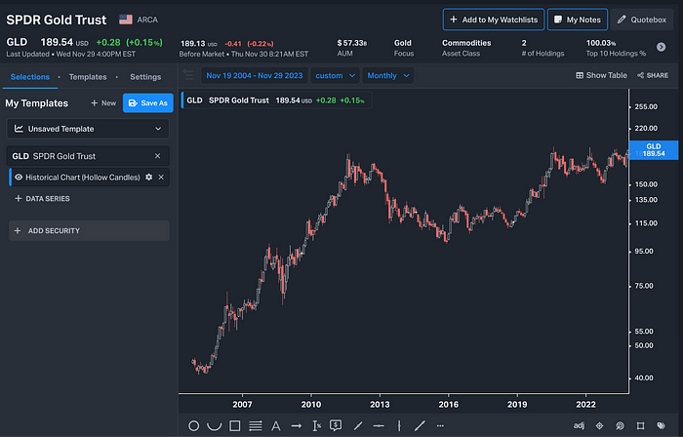Screen dimensions: 683x437
Task: Click the fullscreen frame icon
Action: 640,425
